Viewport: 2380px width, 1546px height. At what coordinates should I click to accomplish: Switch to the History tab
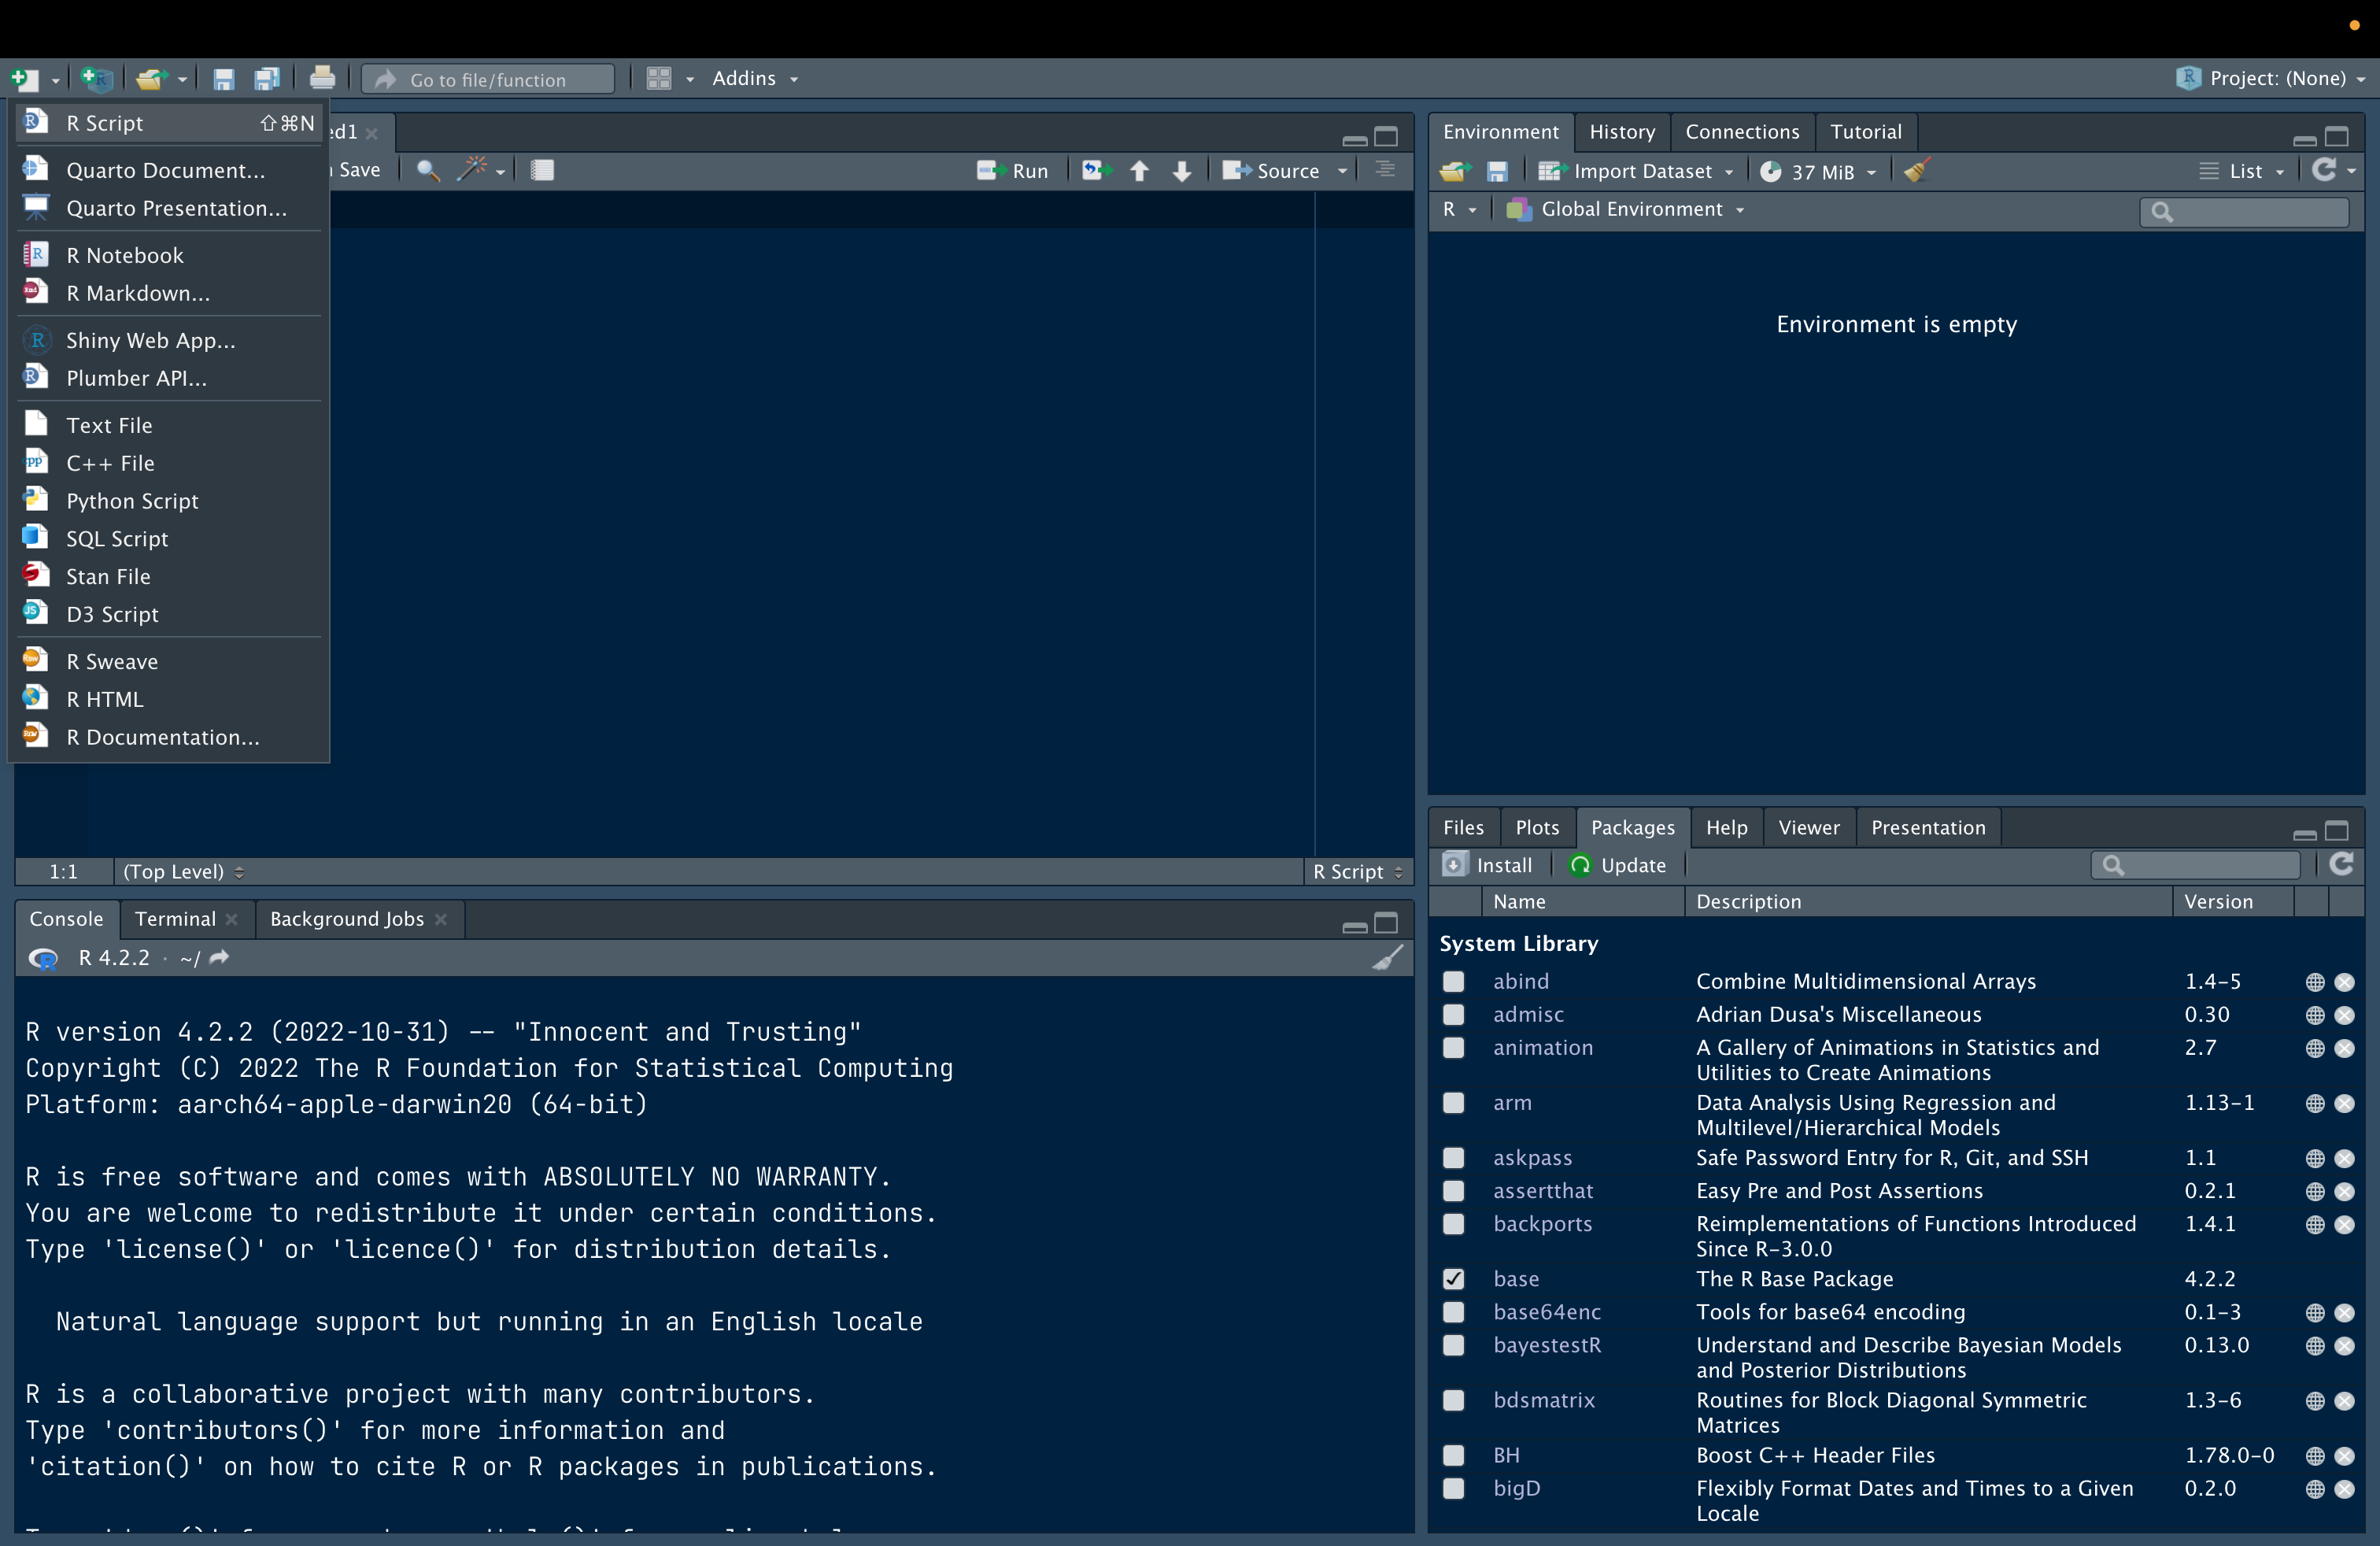1621,132
